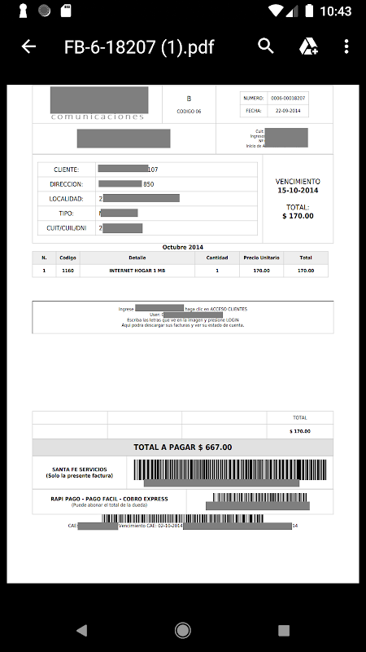Viewport: 366px width, 652px height.
Task: Tap the SANTA FE SERVICIOS label
Action: click(79, 469)
